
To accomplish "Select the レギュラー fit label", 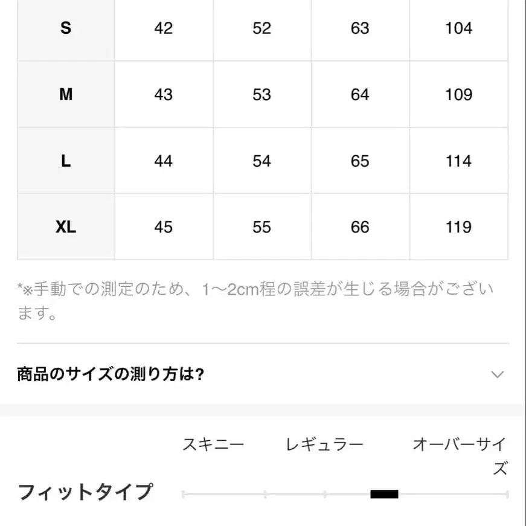I will [x=324, y=444].
